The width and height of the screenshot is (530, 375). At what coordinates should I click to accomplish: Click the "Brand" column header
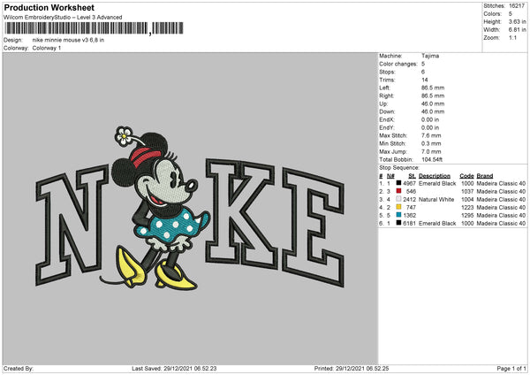485,176
